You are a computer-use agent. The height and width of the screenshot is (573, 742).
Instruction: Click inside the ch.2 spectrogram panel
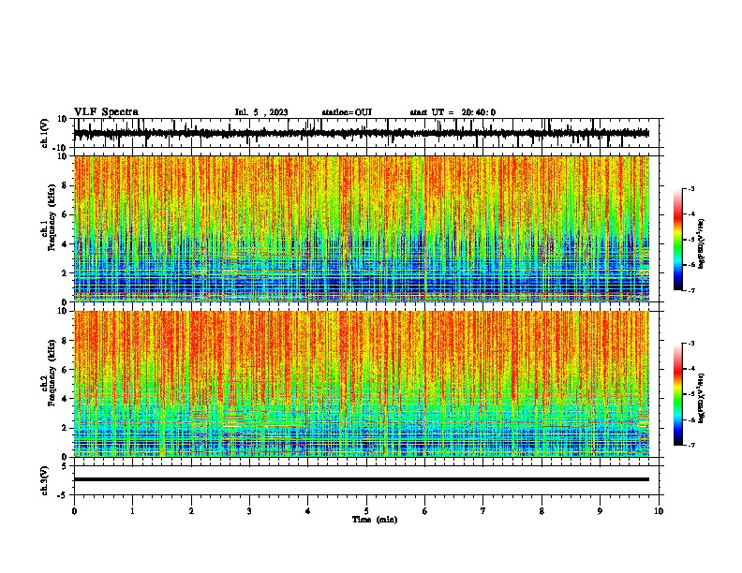[x=362, y=384]
